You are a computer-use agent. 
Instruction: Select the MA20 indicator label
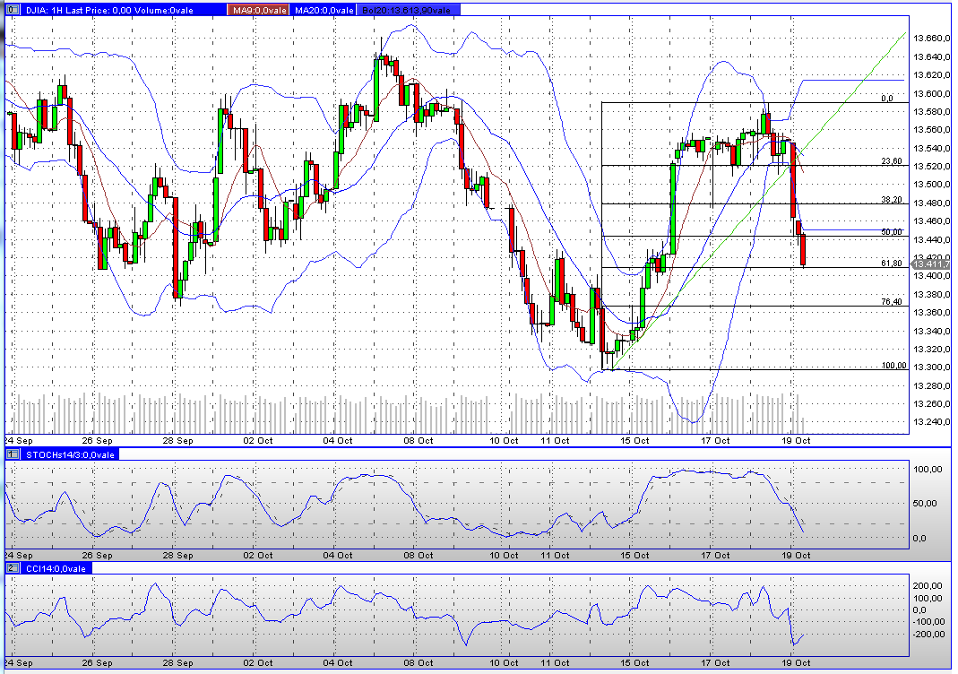click(x=323, y=9)
